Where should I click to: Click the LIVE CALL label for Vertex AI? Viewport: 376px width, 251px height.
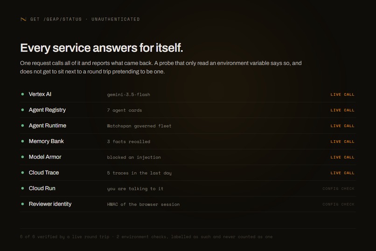[342, 94]
